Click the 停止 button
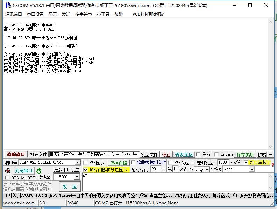Viewport: 277px width, 209px height. pos(166,155)
